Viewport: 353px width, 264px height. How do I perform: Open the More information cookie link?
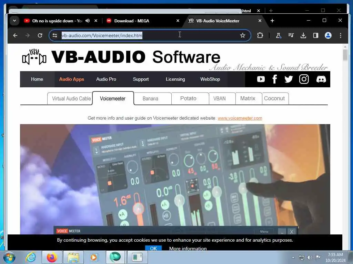[188, 249]
